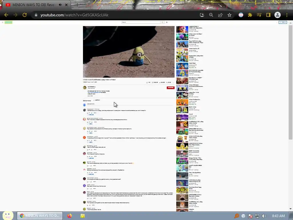Share the video using the Share button
This screenshot has height=220, width=293.
[x=162, y=82]
